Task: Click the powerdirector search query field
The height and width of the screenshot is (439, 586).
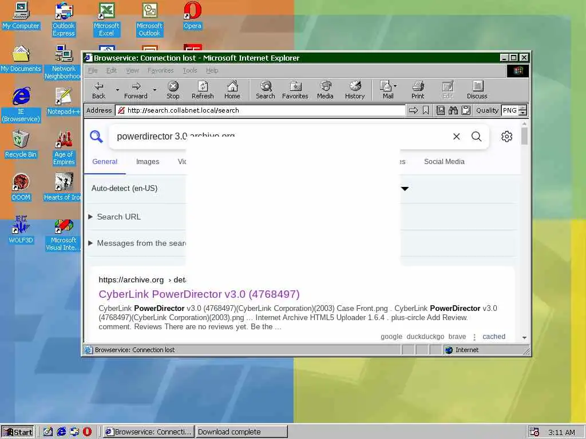Action: [280, 136]
